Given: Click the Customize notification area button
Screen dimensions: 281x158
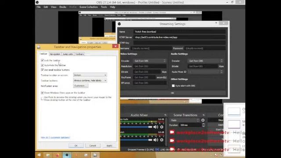Looking at the screenshot, I should [x=81, y=86].
